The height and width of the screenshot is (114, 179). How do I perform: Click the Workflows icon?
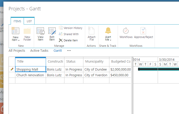[x=126, y=31]
